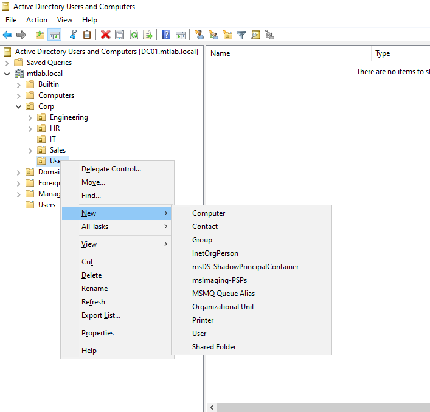Select Cut in context menu
430x412 pixels.
click(x=117, y=262)
